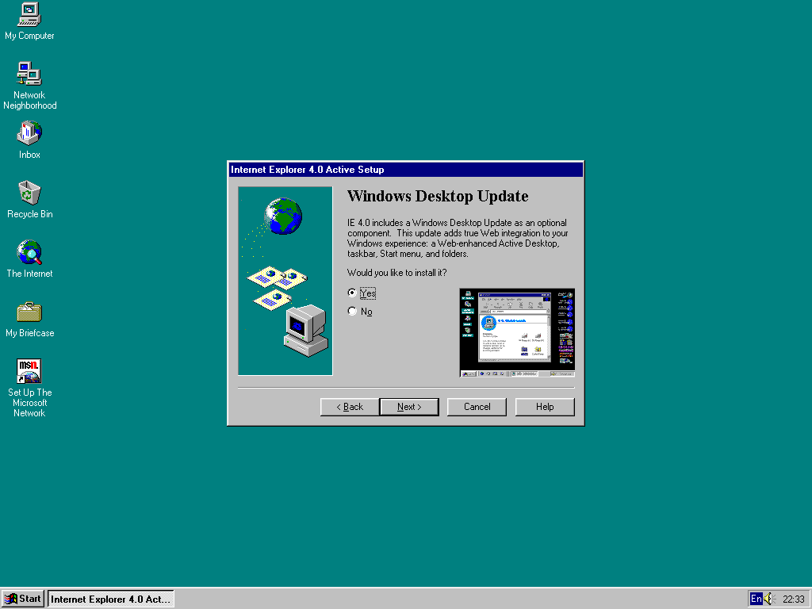Click Set Up The Microsoft Network icon

point(29,371)
